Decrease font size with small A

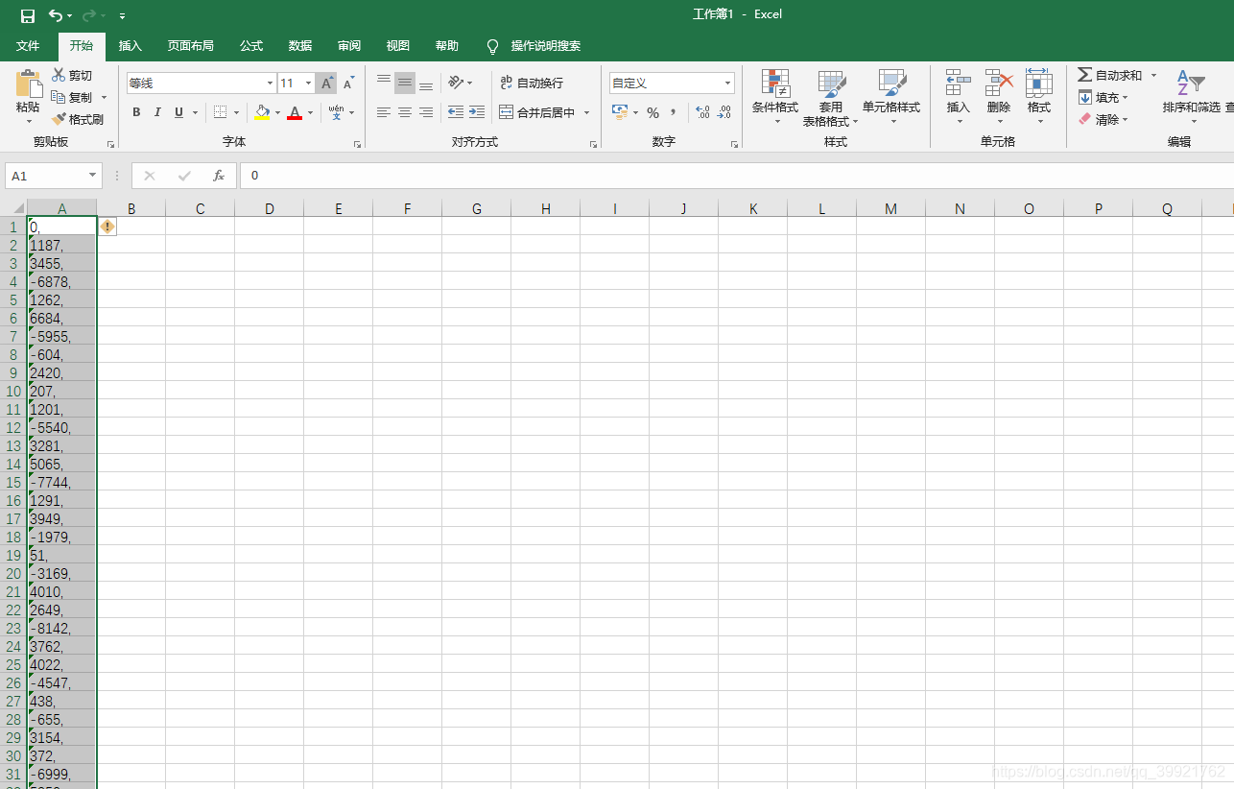[347, 84]
